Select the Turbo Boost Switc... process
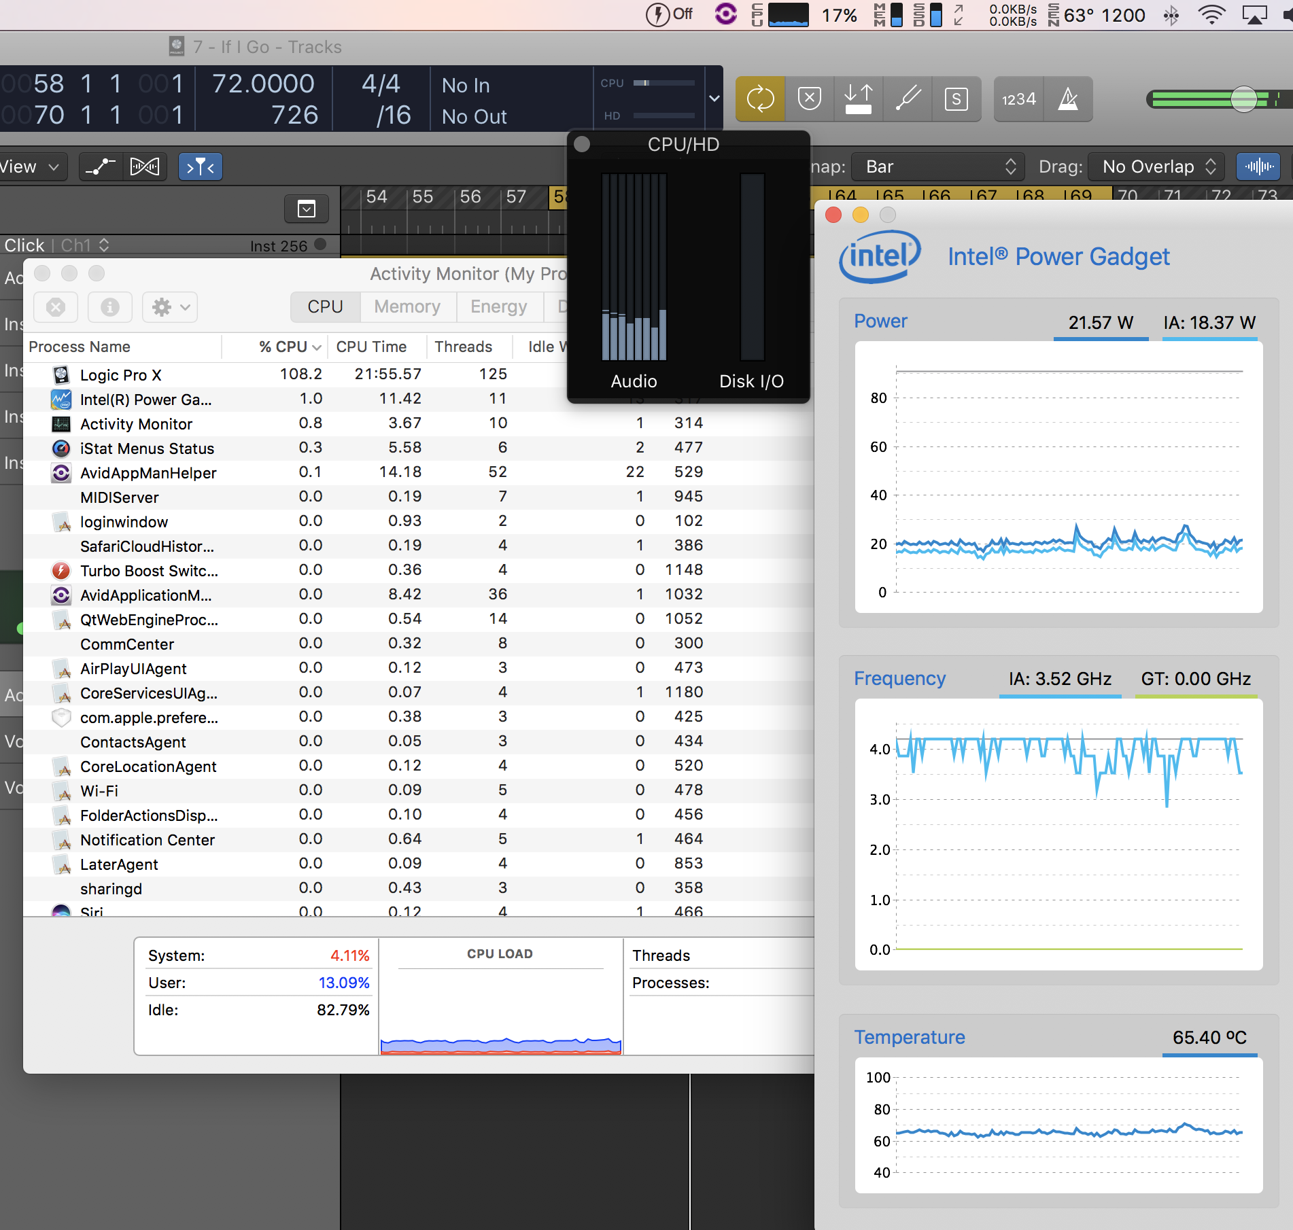Image resolution: width=1293 pixels, height=1230 pixels. (x=419, y=570)
